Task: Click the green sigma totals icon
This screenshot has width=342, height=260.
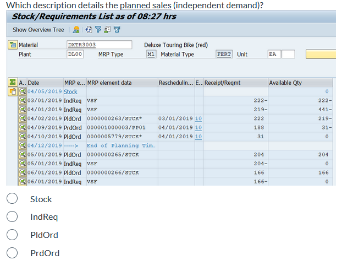Action: tap(13, 82)
